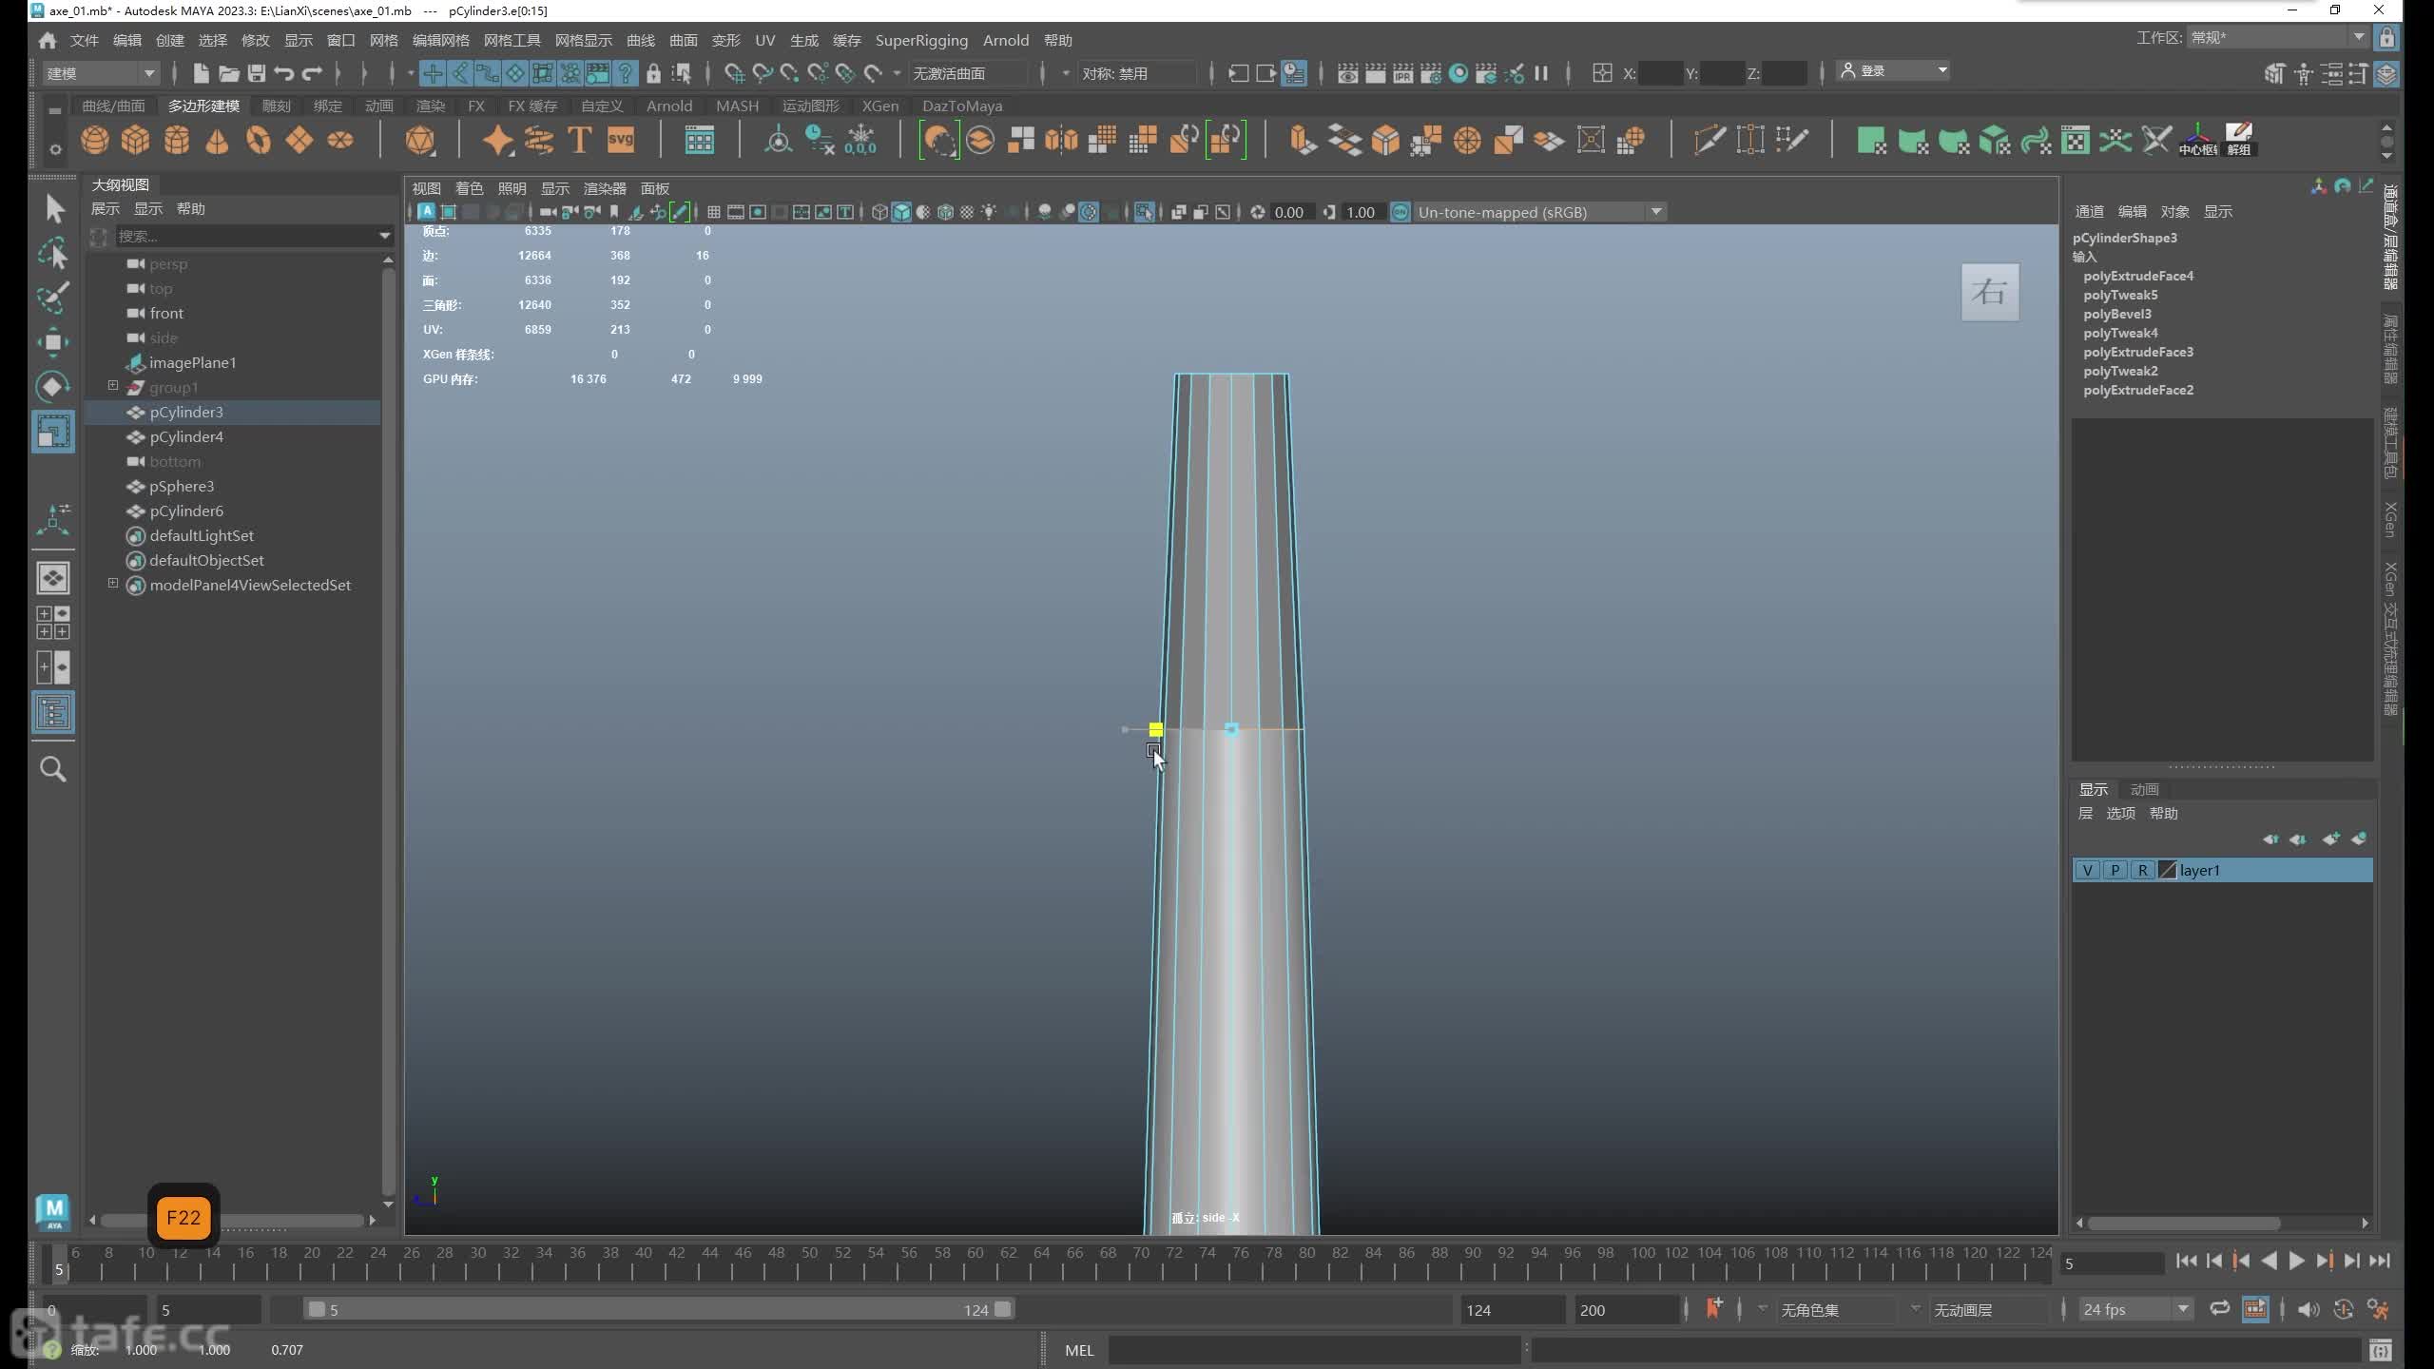Create a polygon cube from the shelf

pos(135,141)
